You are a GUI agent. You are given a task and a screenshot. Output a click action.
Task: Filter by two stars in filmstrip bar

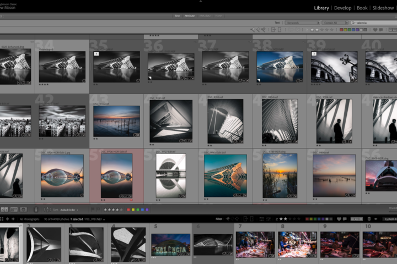click(286, 219)
